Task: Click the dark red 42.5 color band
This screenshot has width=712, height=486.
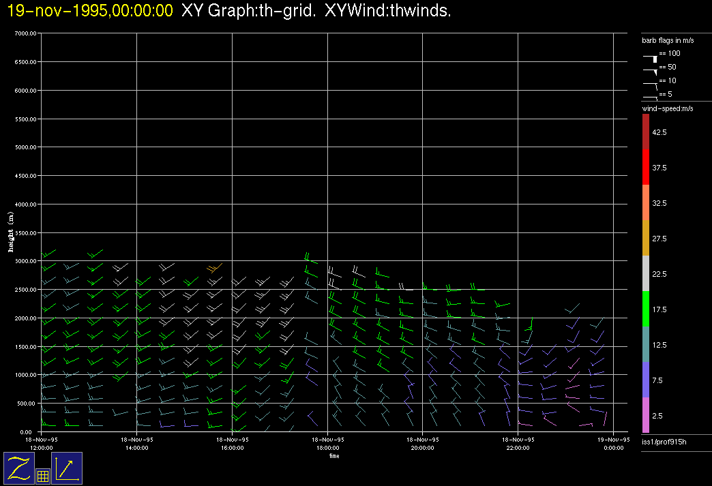Action: 646,131
